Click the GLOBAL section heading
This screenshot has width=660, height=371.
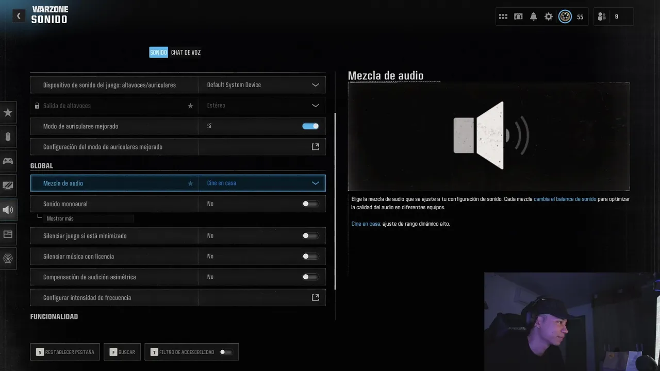tap(42, 166)
